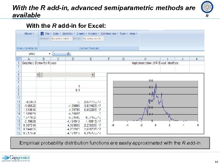Click cell D7 containing 1

(73, 86)
